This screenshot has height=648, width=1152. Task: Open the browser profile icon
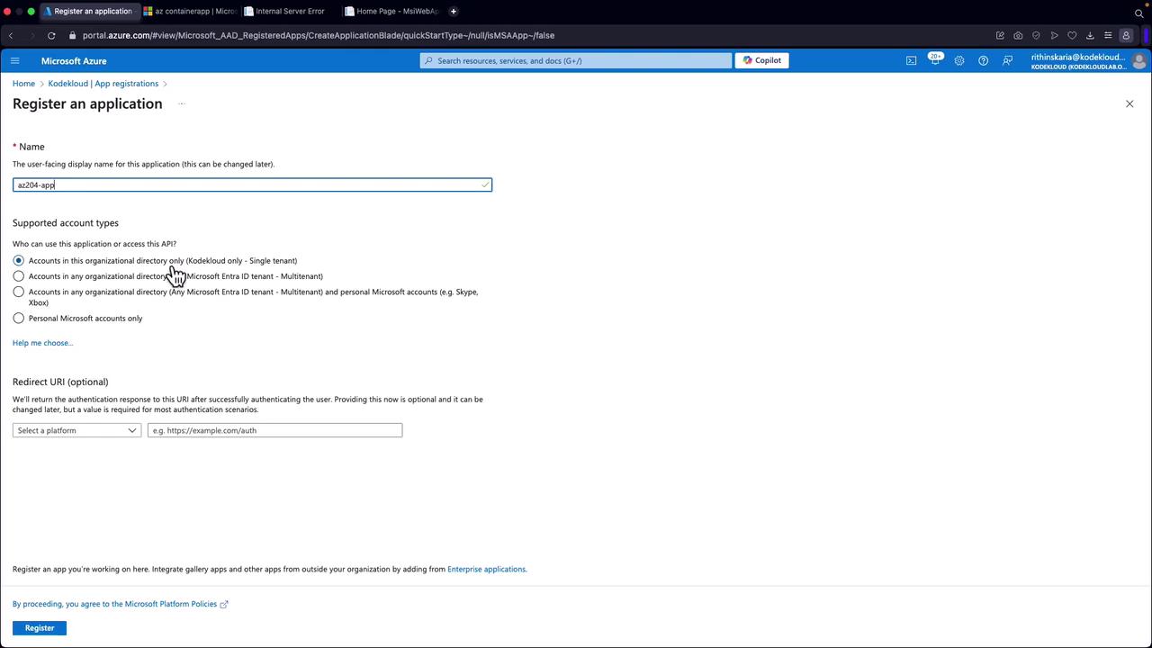point(1126,35)
